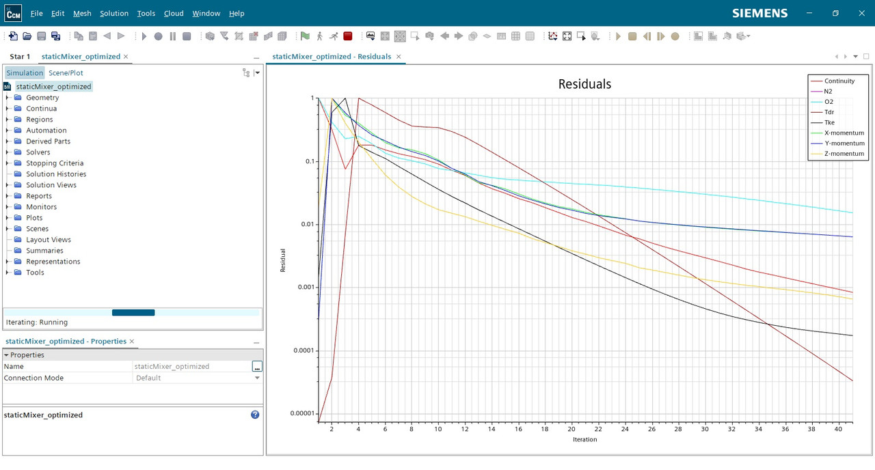Click the tan play-animation triangle icon
Screen dimensions: 875x470
(619, 36)
